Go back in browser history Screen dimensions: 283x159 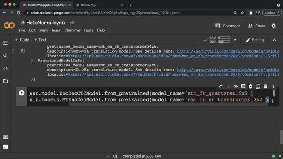4,13
